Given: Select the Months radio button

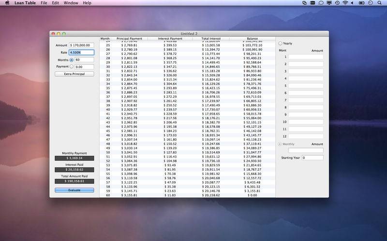Looking at the screenshot, I should [x=72, y=60].
